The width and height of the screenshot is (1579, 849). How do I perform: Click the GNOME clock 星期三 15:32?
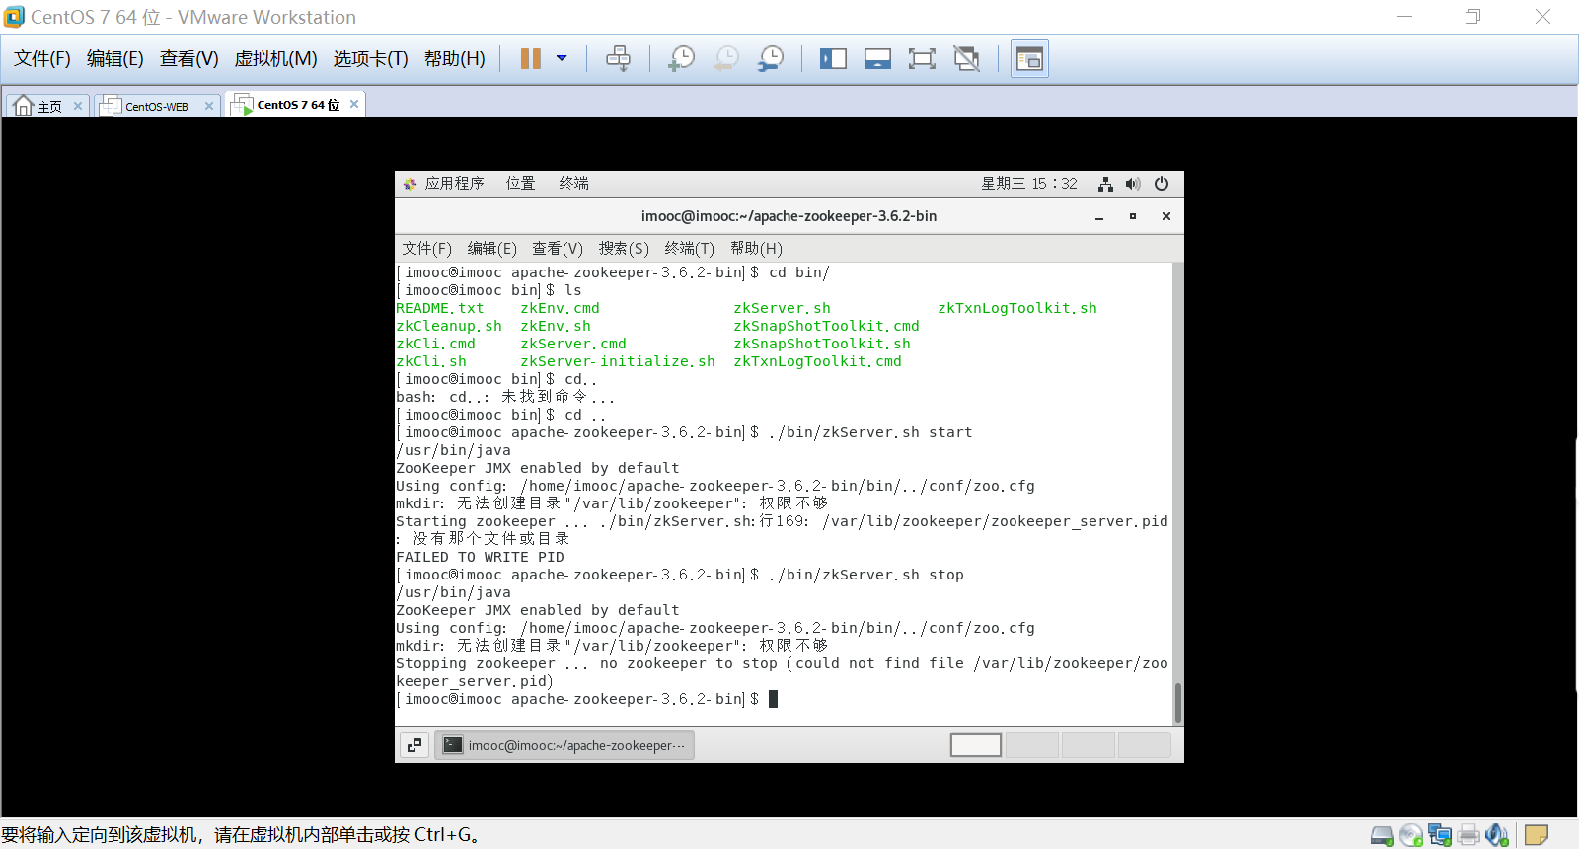point(1029,184)
